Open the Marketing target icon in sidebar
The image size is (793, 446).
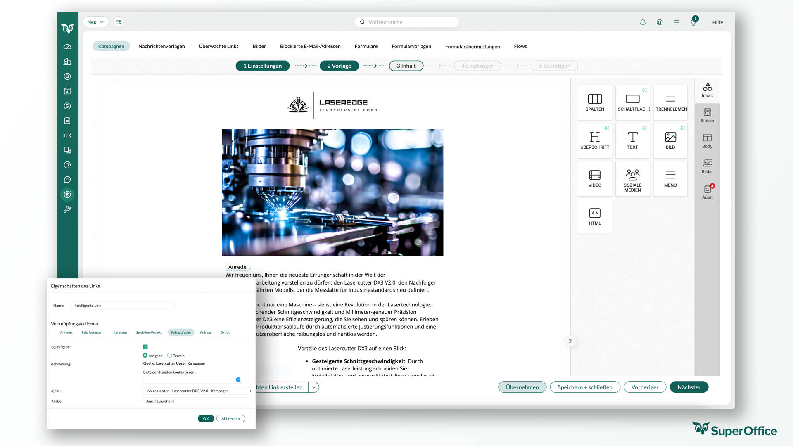coord(67,195)
